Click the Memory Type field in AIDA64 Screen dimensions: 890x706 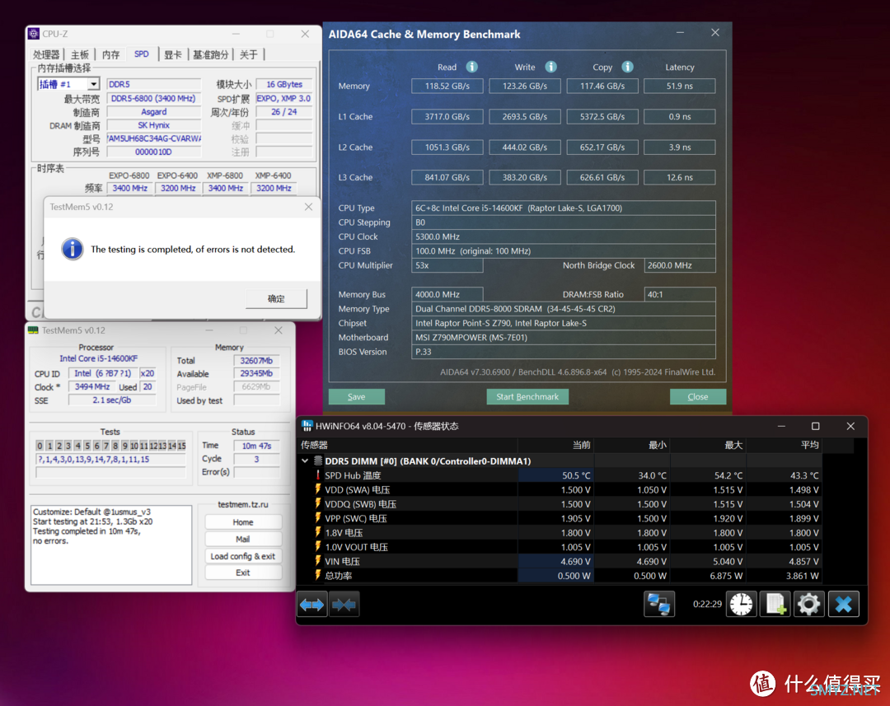coord(563,309)
